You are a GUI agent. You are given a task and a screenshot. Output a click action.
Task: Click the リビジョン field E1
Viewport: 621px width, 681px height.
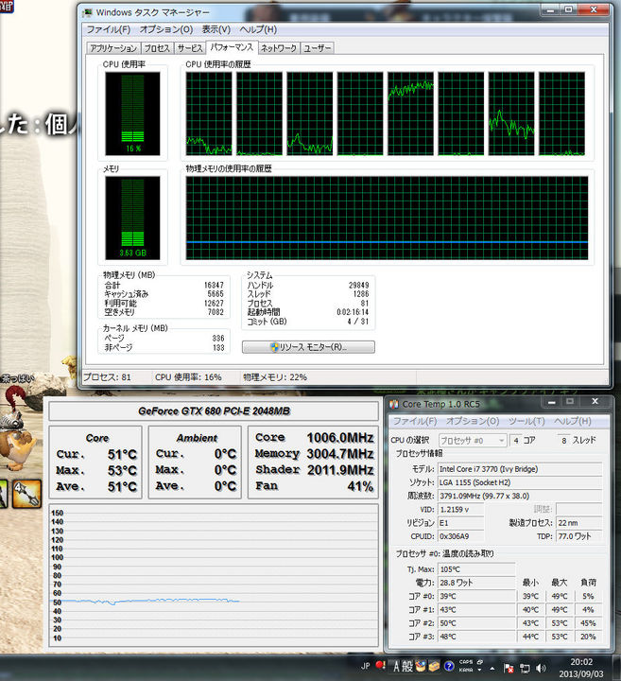pyautogui.click(x=461, y=523)
